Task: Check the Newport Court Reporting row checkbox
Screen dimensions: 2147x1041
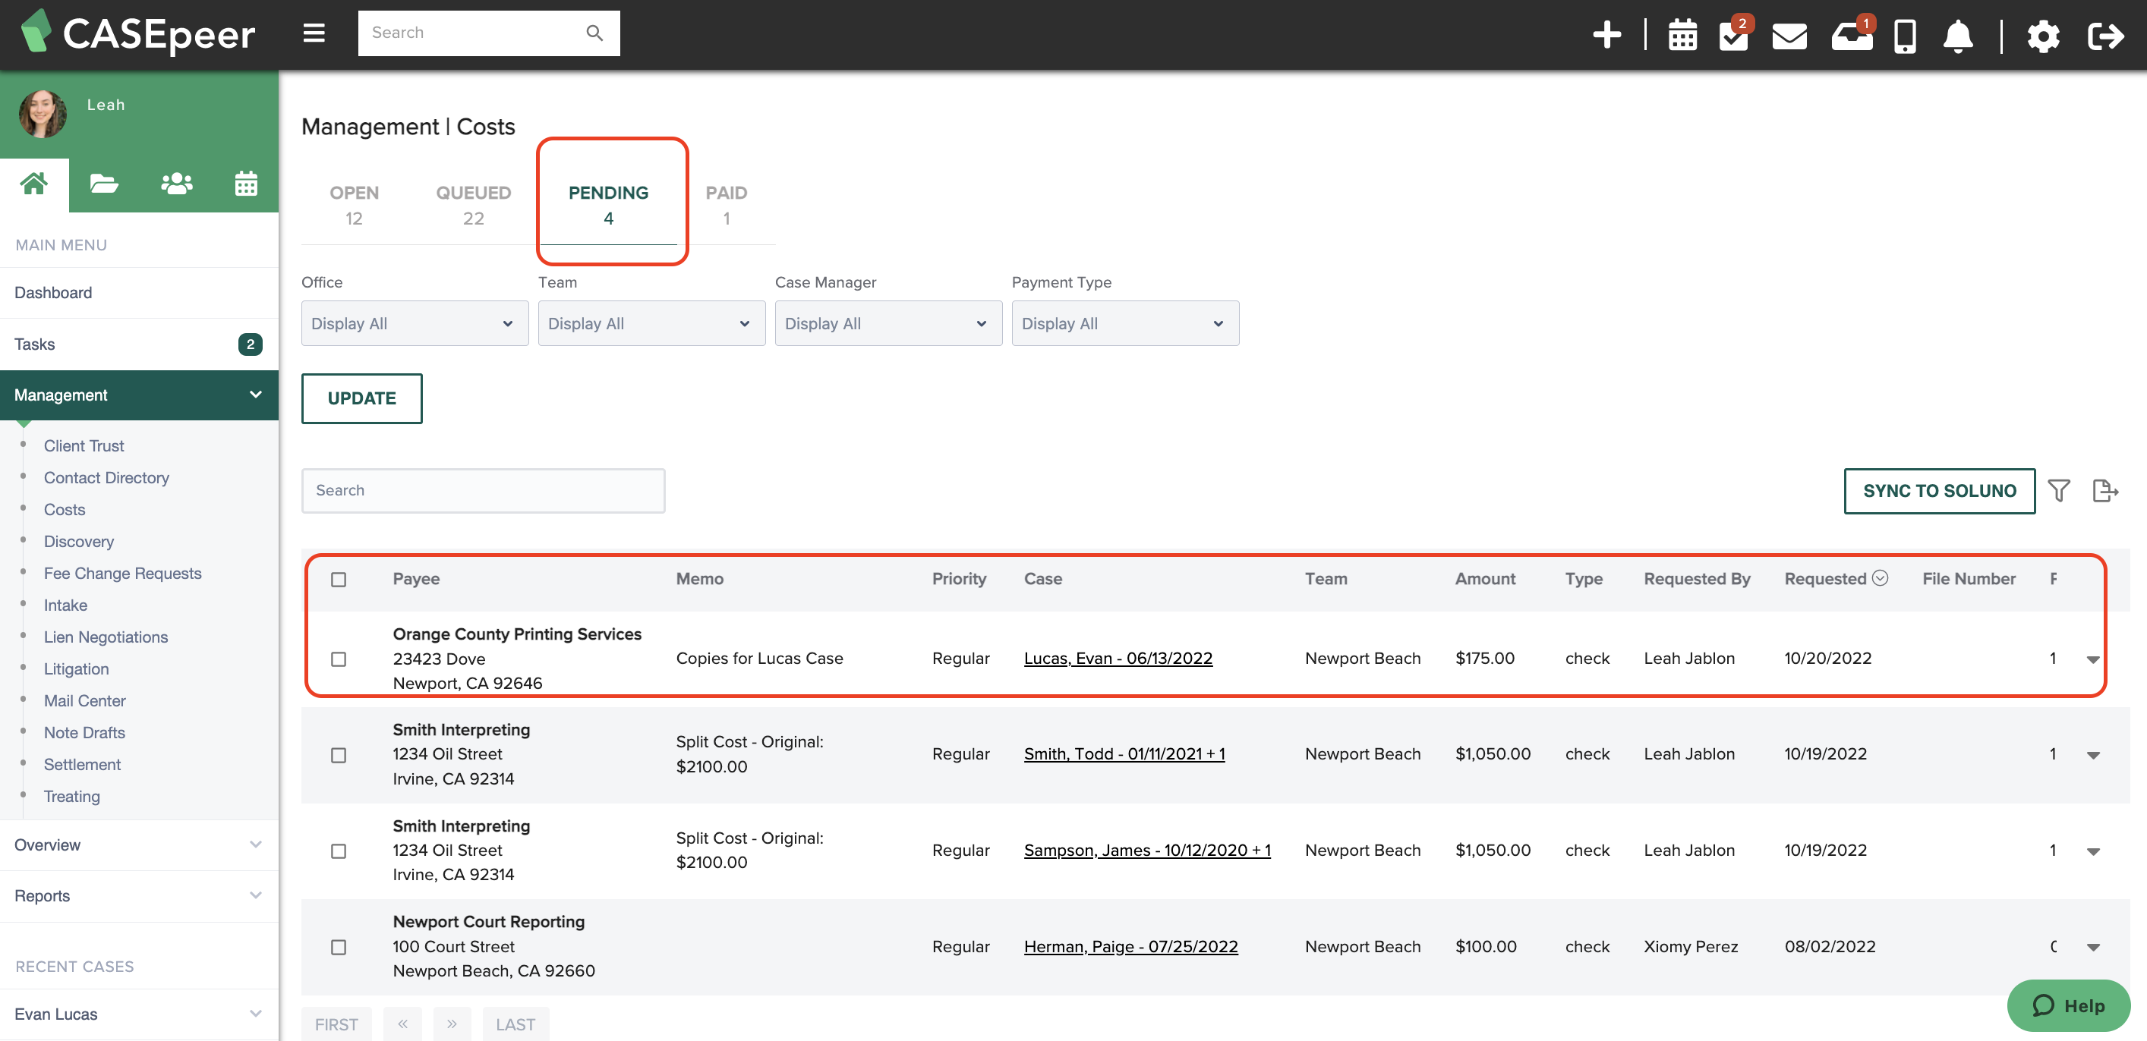Action: click(339, 947)
